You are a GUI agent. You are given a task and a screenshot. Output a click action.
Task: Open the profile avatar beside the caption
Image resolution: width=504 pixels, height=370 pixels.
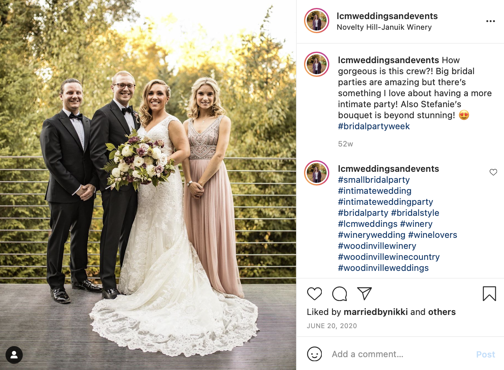click(x=317, y=64)
